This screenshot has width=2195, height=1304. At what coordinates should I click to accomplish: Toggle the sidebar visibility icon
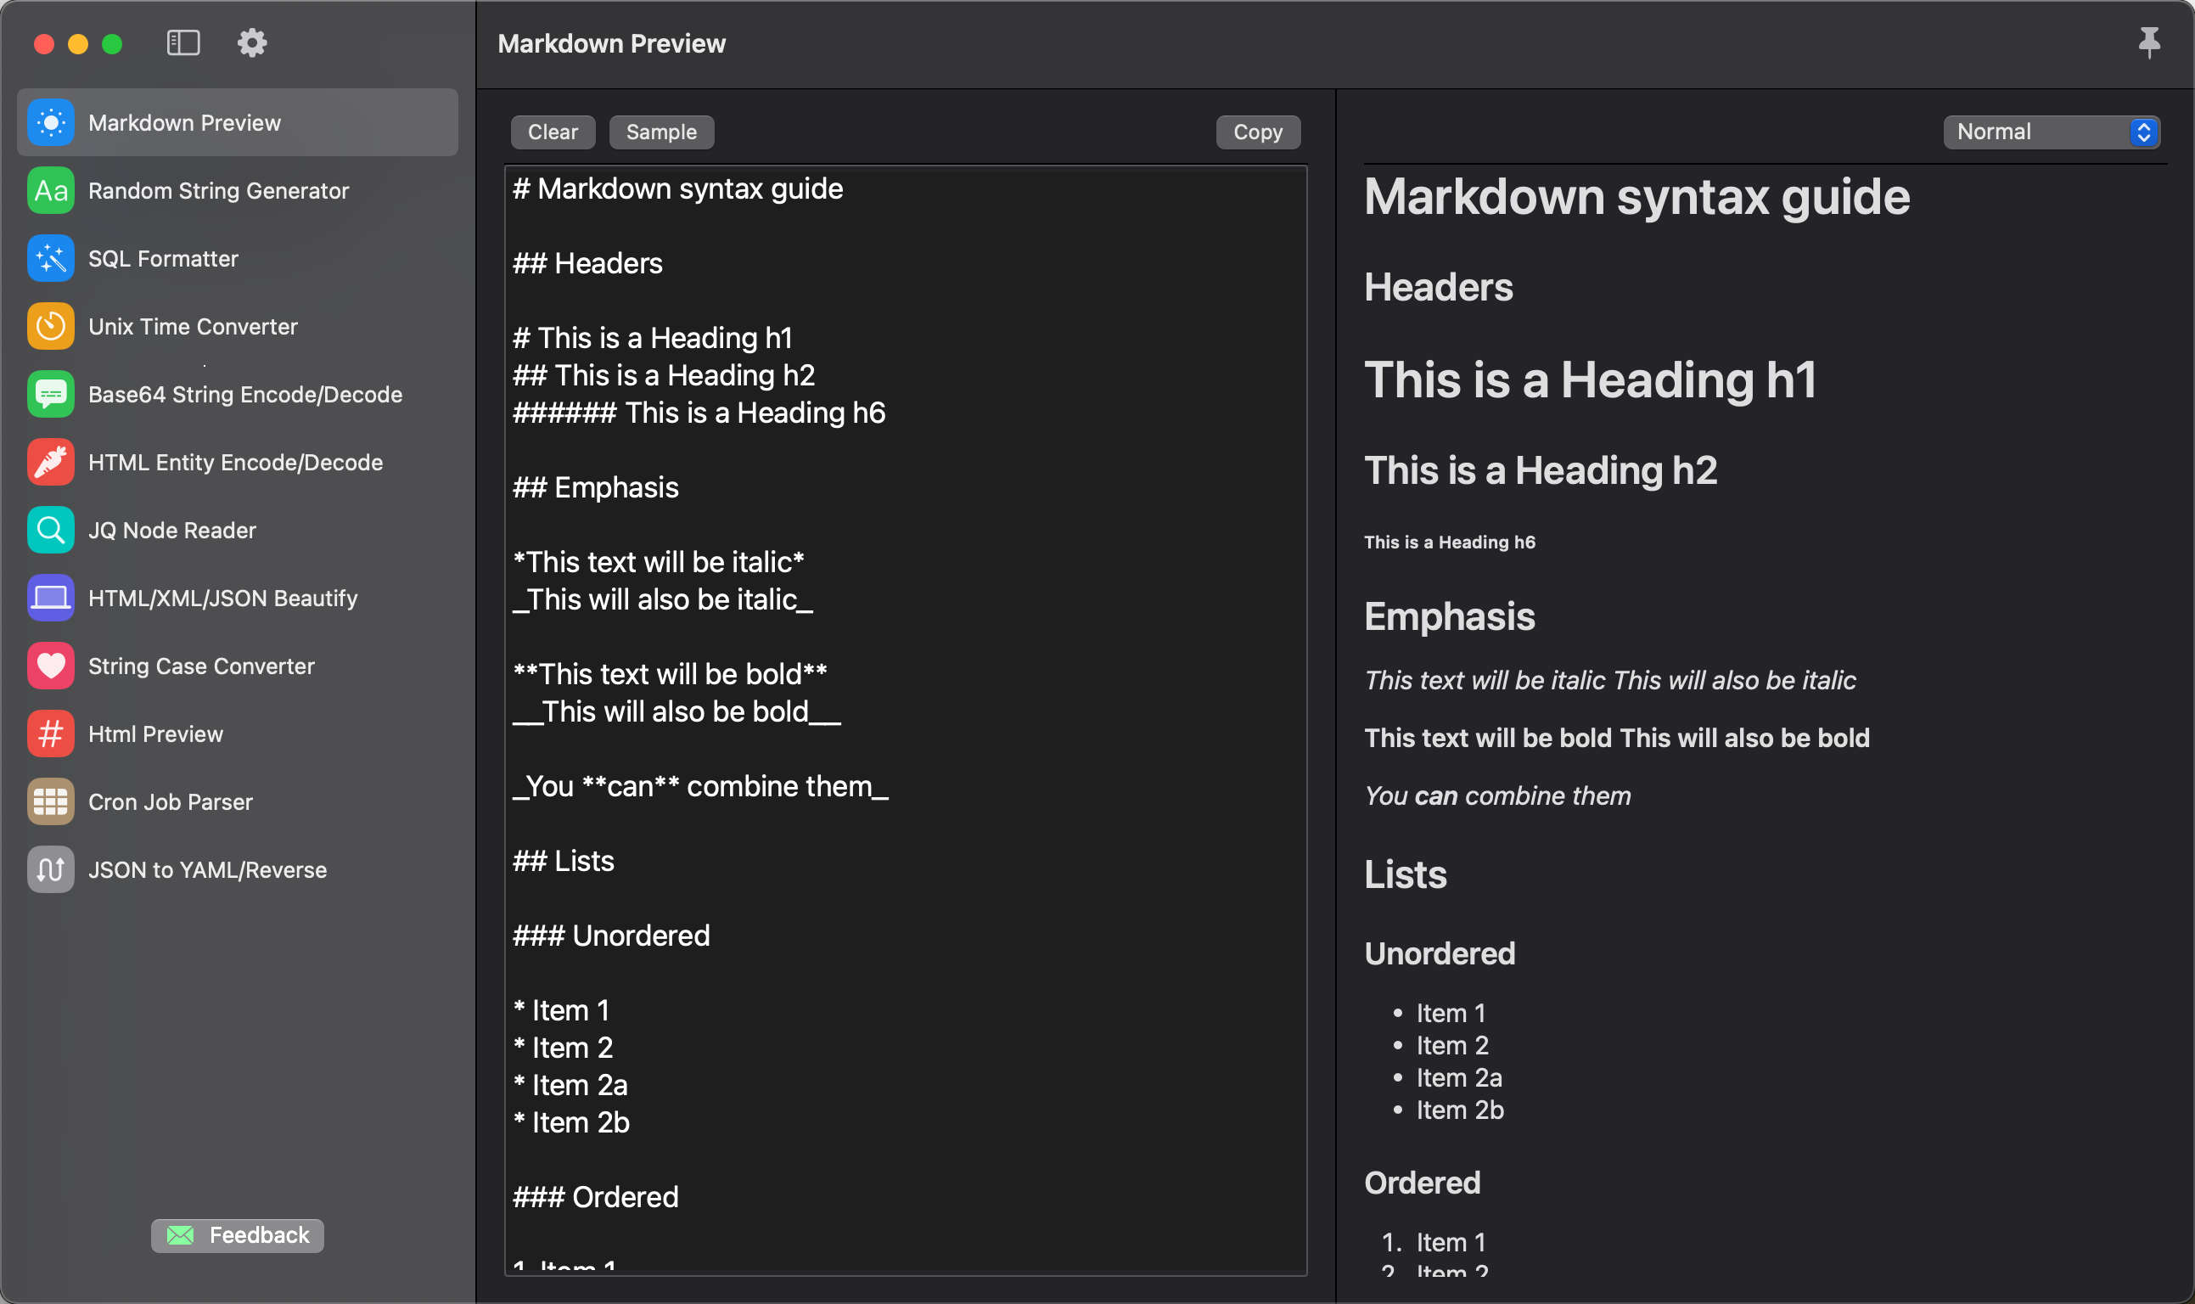(183, 43)
